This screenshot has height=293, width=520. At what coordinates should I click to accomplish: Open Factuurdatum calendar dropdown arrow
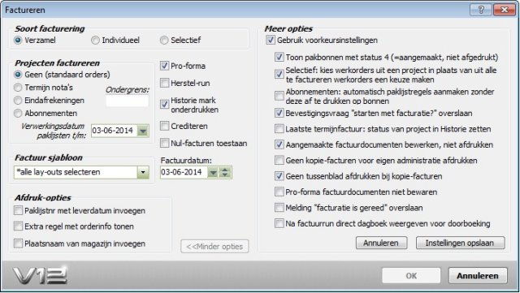pyautogui.click(x=213, y=172)
